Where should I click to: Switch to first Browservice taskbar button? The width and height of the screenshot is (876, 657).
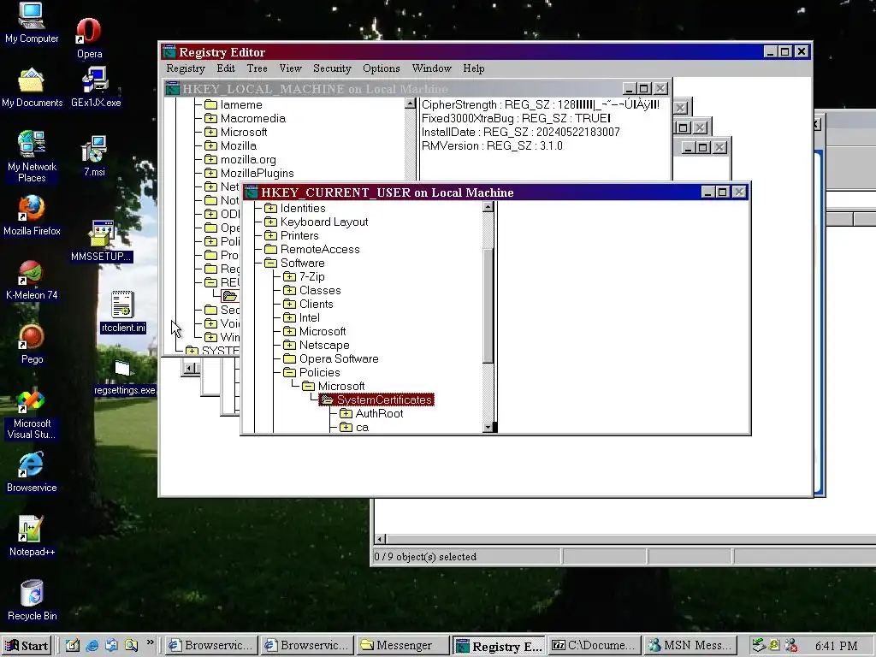(211, 645)
